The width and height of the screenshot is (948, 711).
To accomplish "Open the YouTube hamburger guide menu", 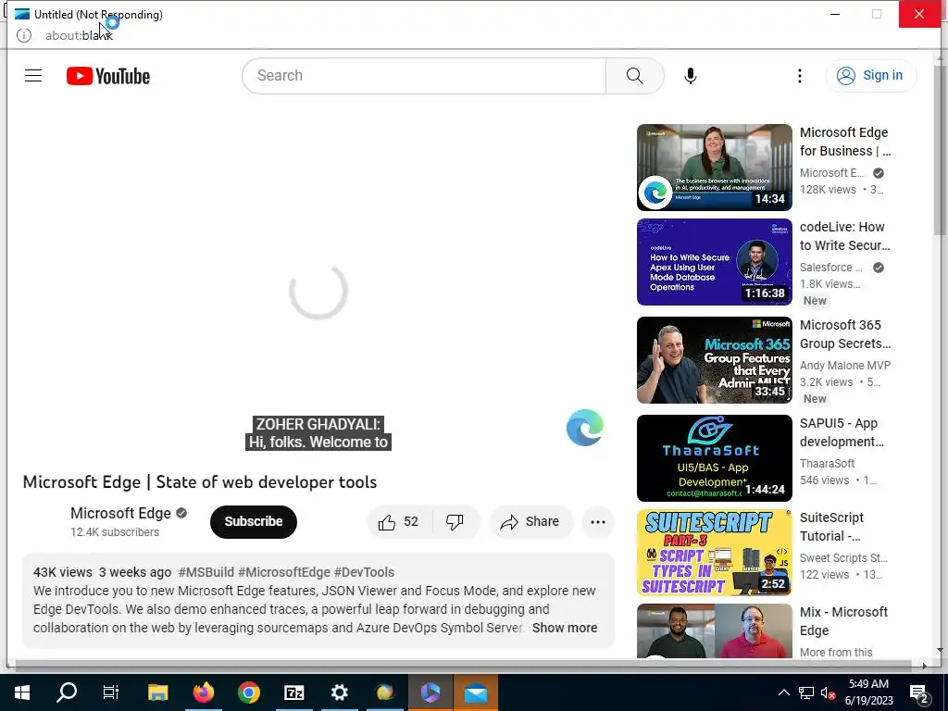I will (x=33, y=76).
